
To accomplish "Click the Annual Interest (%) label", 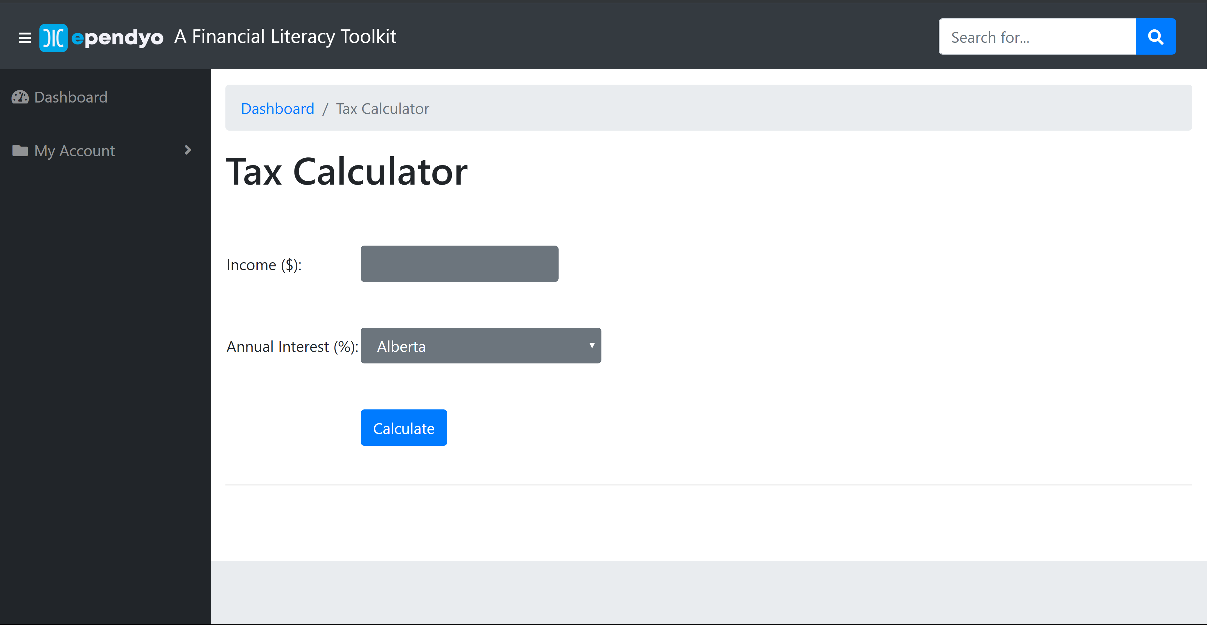I will 292,347.
